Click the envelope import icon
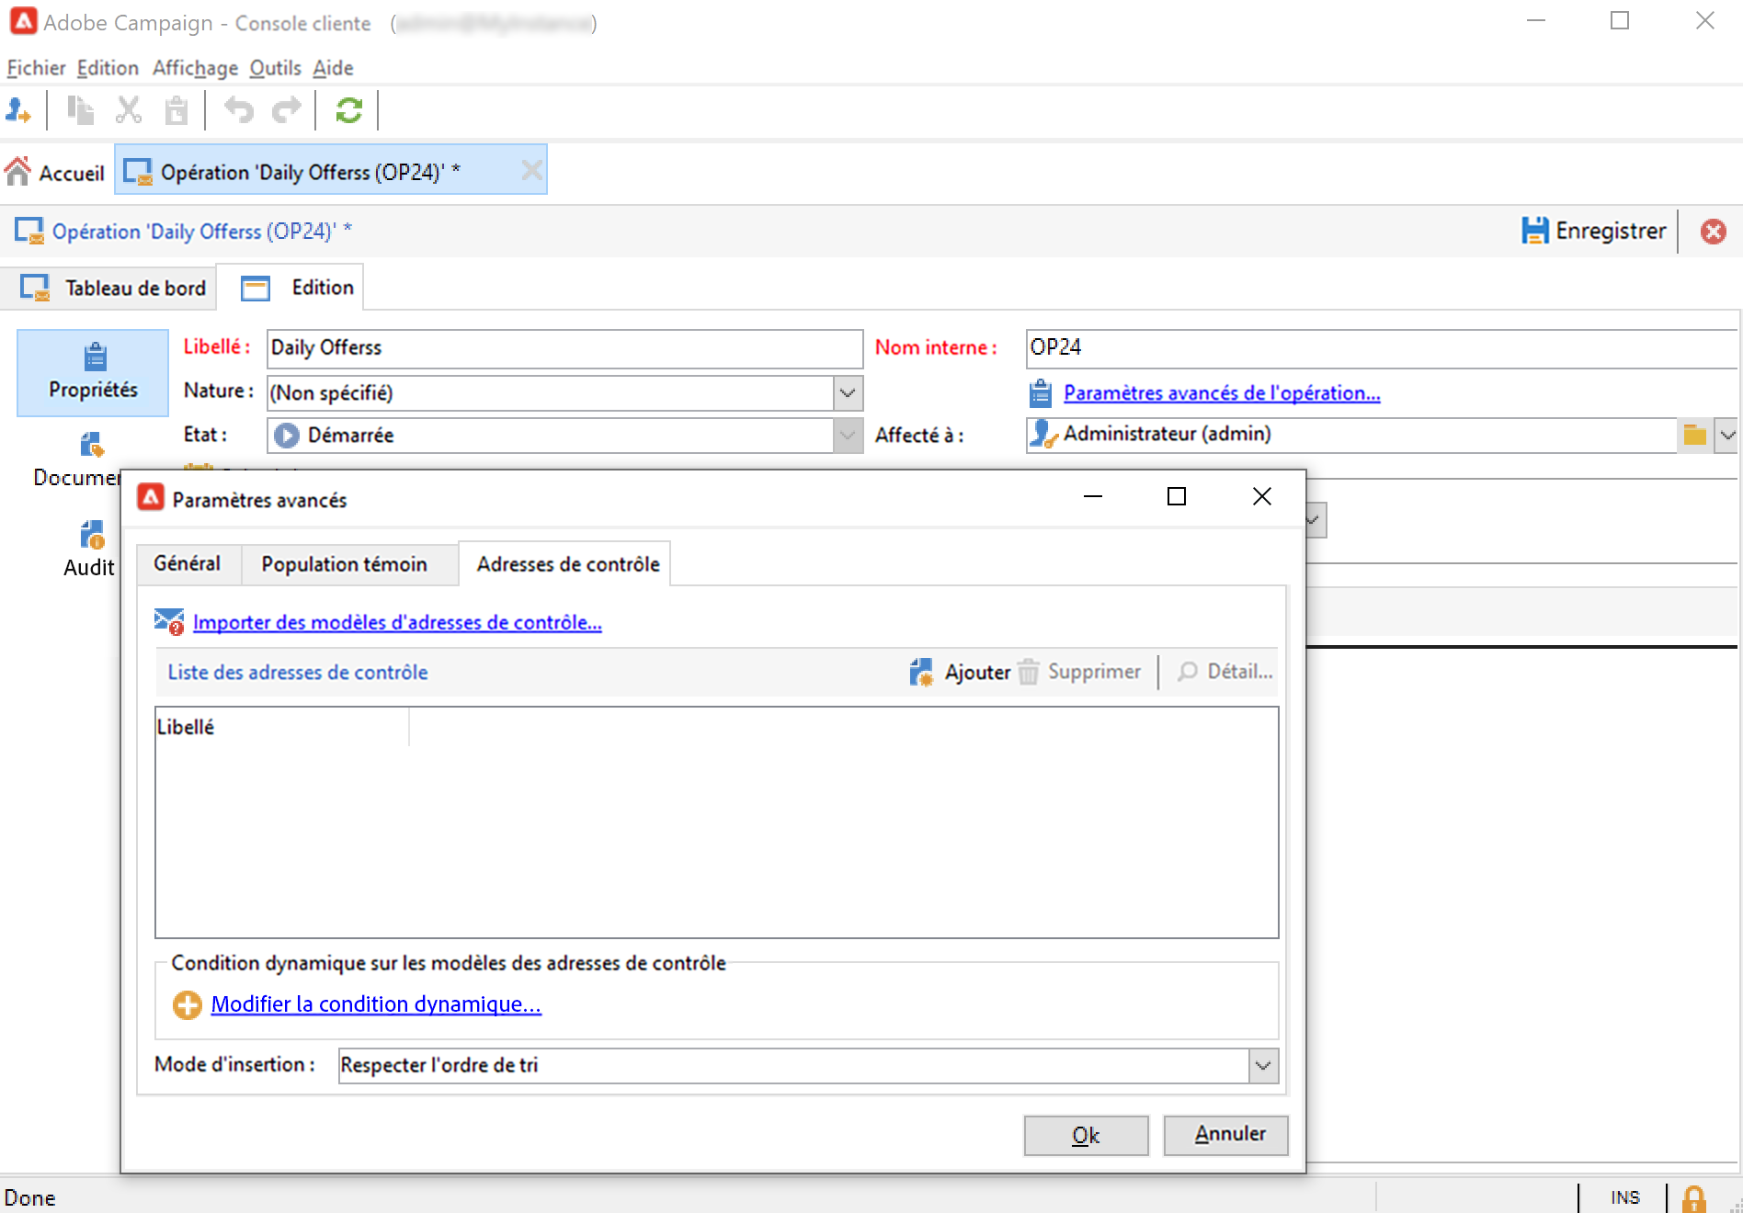 point(169,622)
